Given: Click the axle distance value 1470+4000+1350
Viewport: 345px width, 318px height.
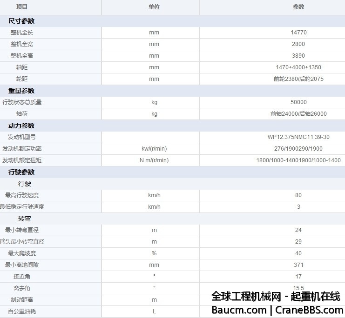Looking at the screenshot, I should pos(298,67).
